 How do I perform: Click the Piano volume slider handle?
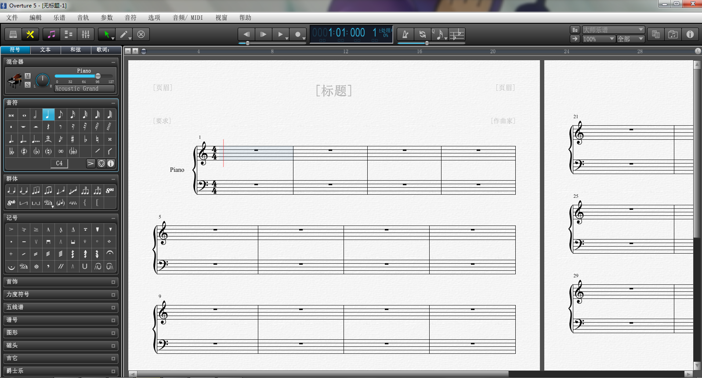(98, 76)
